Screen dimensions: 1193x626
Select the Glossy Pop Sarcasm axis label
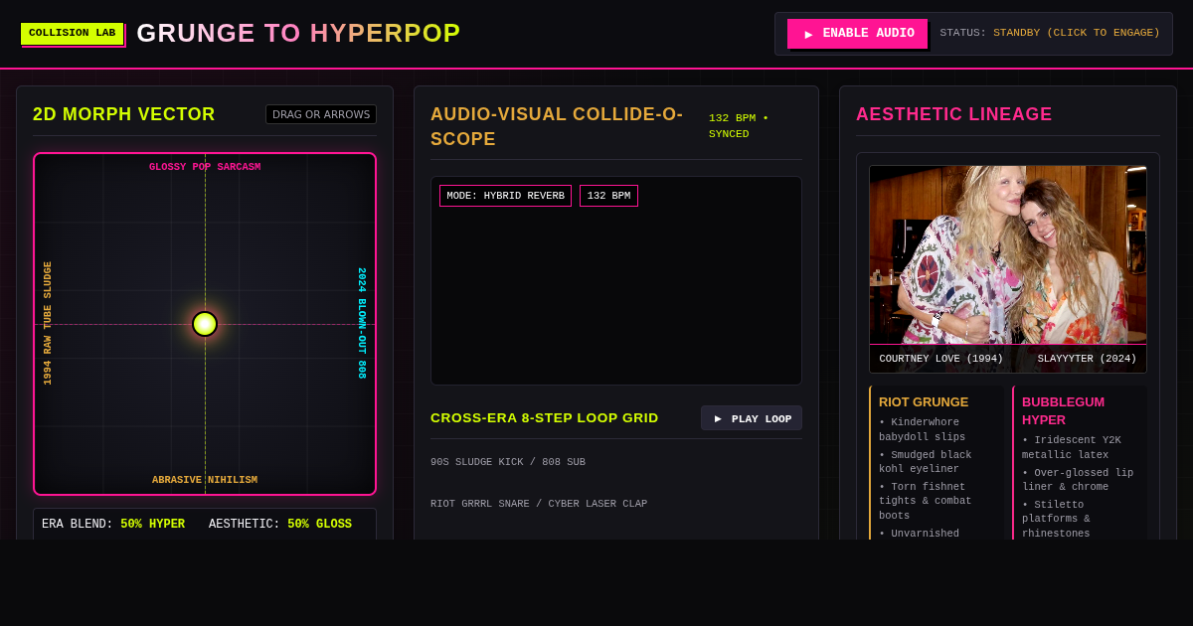205,167
